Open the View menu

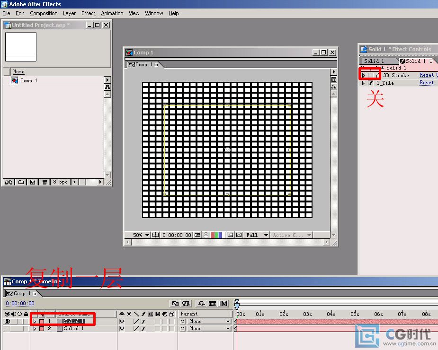coord(134,13)
